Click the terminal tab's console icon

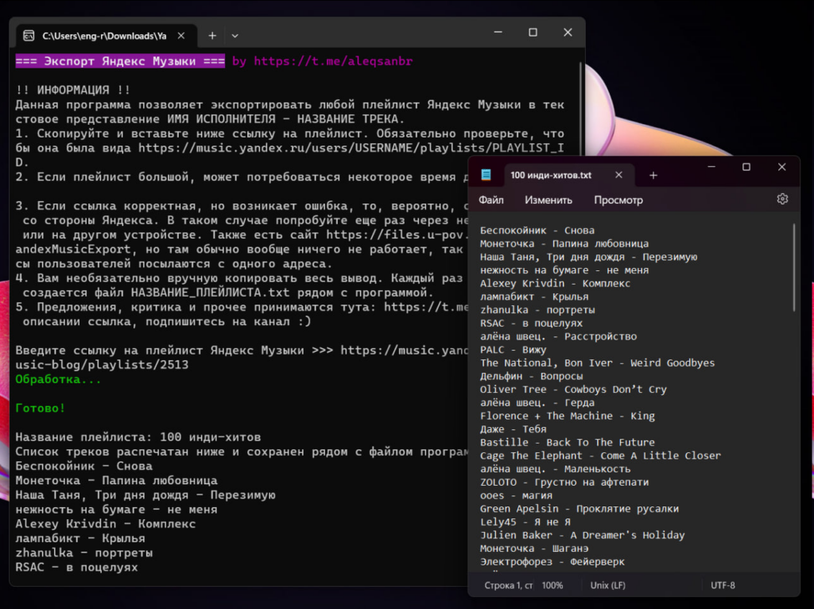point(29,36)
